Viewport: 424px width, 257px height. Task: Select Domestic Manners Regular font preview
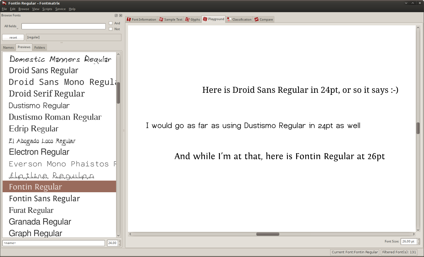point(59,59)
